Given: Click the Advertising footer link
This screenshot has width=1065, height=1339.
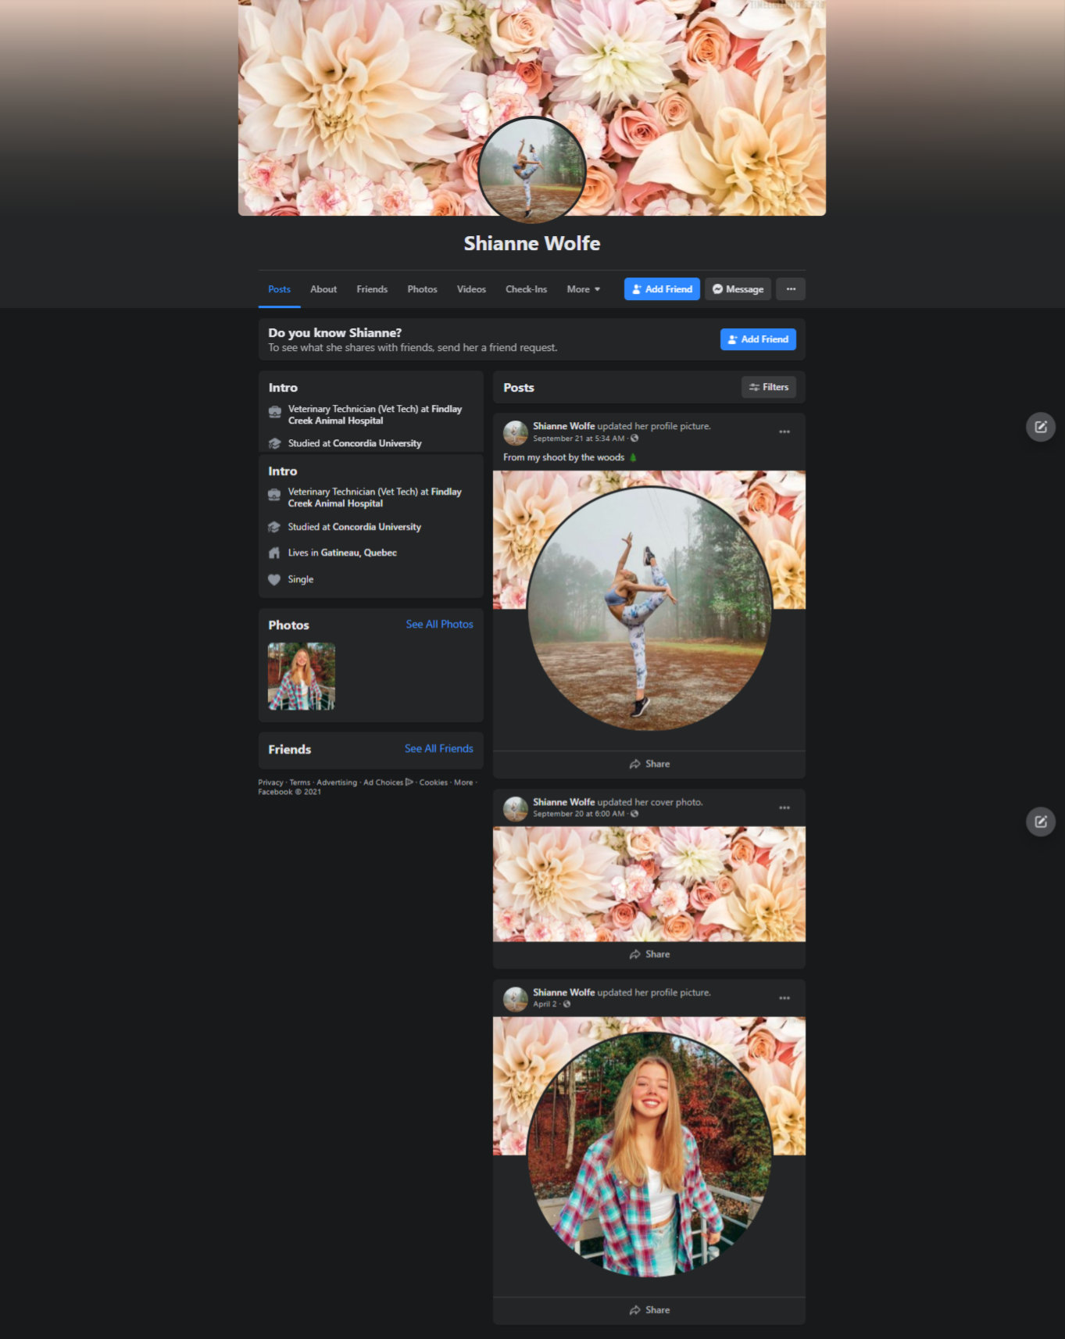Looking at the screenshot, I should point(337,782).
